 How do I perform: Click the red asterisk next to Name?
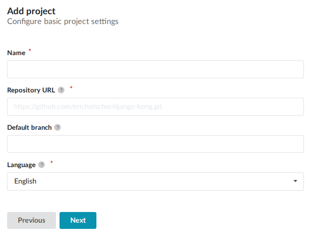click(x=30, y=51)
